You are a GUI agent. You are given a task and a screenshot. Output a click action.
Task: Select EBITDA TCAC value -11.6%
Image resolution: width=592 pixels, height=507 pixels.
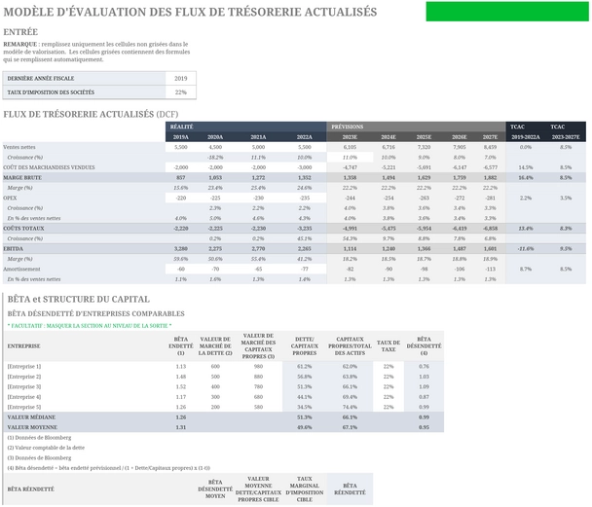point(526,249)
